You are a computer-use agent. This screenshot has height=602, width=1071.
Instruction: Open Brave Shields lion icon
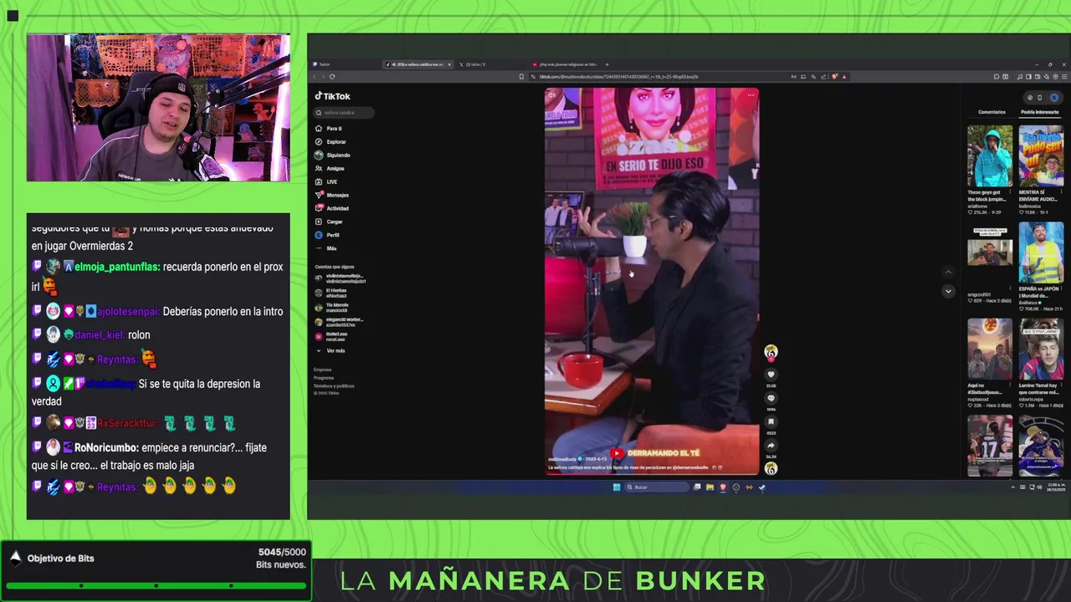[x=835, y=77]
